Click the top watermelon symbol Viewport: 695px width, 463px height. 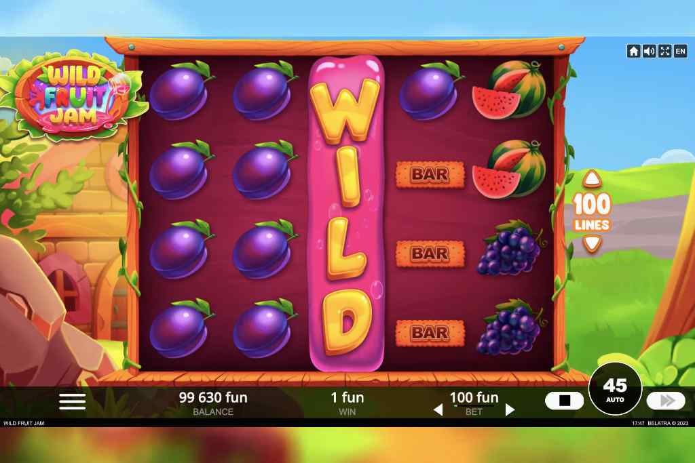(510, 90)
